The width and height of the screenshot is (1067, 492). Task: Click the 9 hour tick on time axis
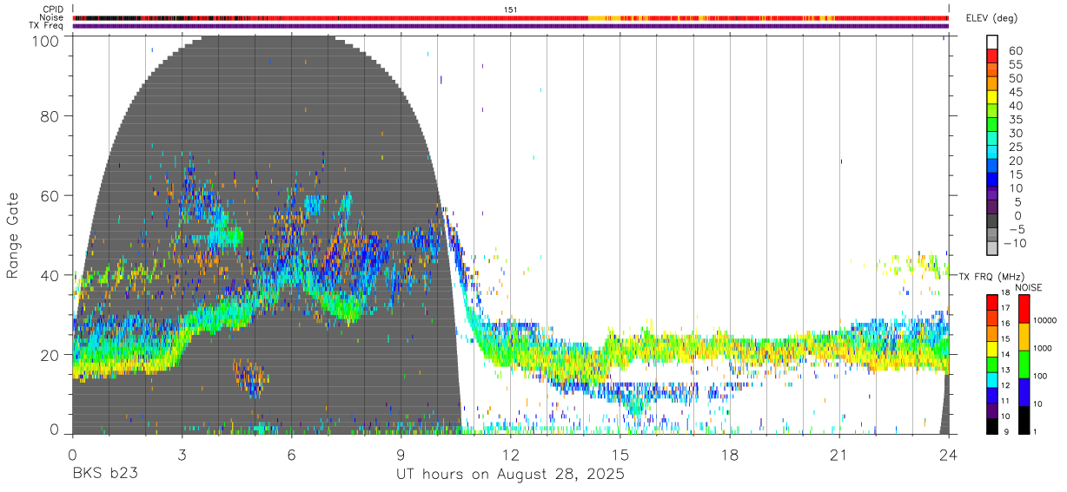click(401, 454)
